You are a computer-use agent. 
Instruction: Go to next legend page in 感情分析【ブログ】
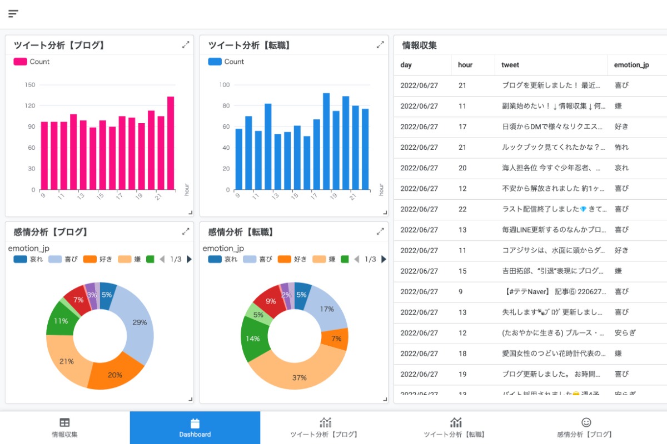(x=189, y=259)
